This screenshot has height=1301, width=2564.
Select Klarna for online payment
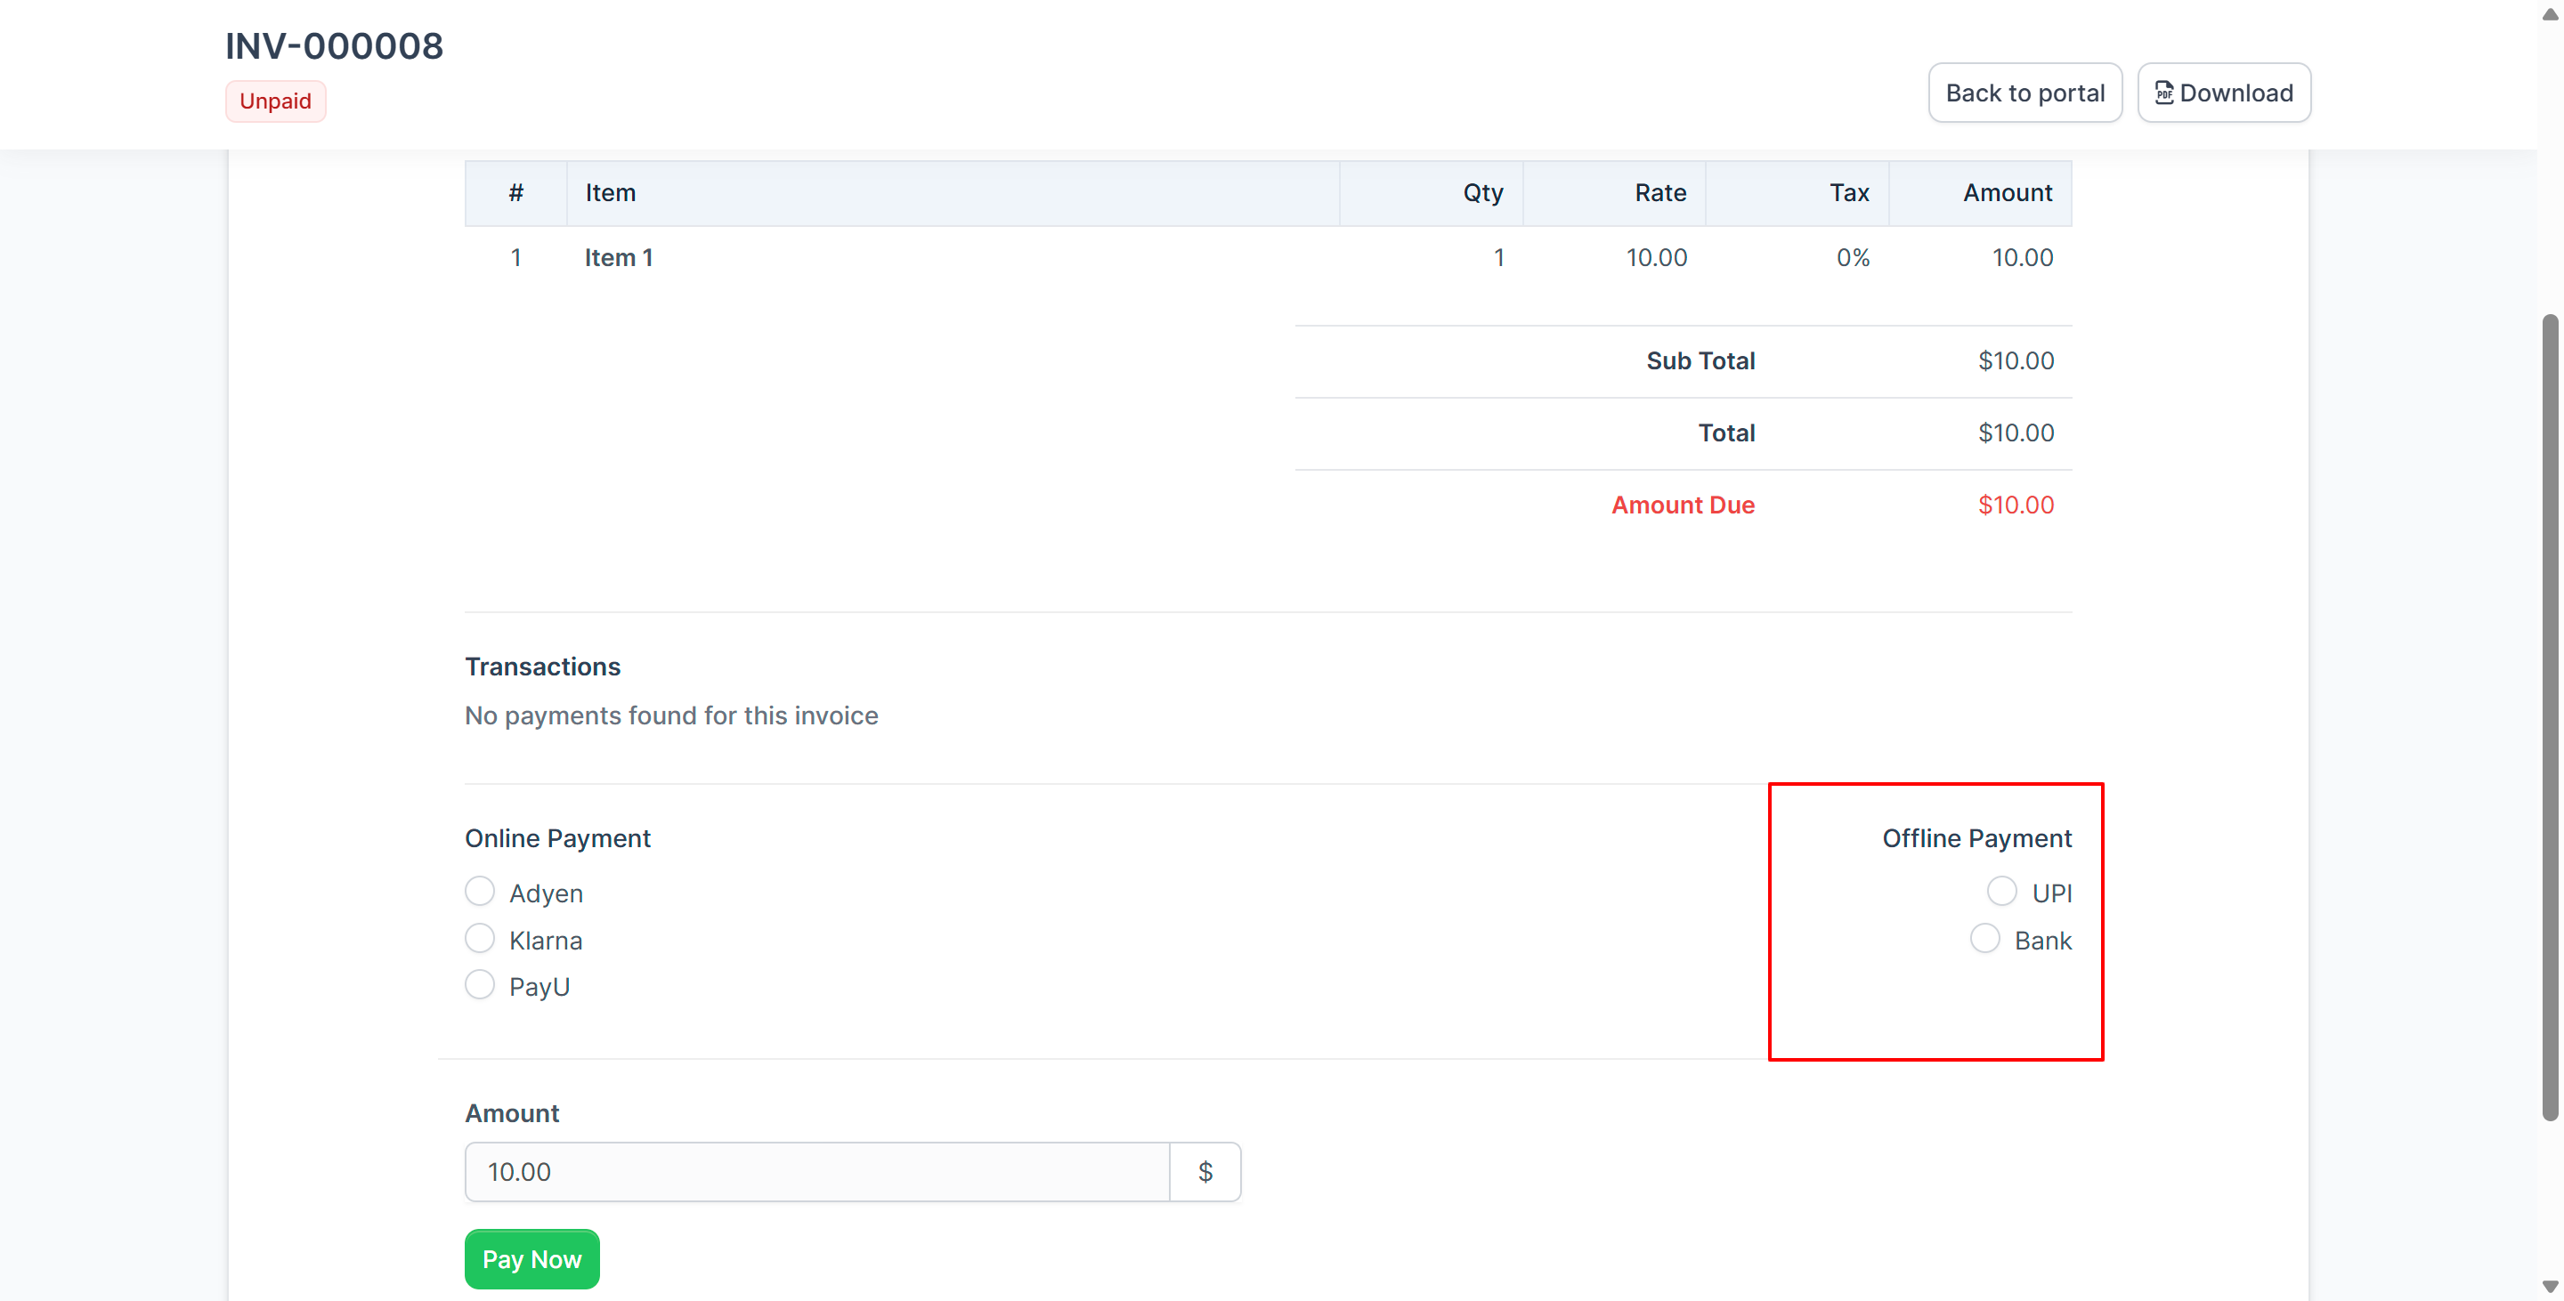pyautogui.click(x=480, y=938)
